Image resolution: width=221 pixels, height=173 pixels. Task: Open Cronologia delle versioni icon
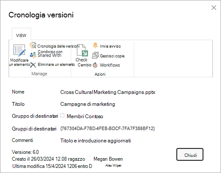coord(33,45)
